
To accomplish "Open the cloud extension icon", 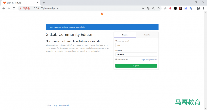I will (165, 8).
